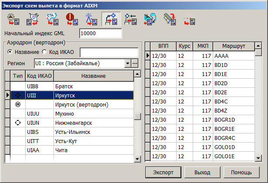268x183 pixels.
Task: Select the Иркутск aerodrome name cell
Action: pos(94,95)
